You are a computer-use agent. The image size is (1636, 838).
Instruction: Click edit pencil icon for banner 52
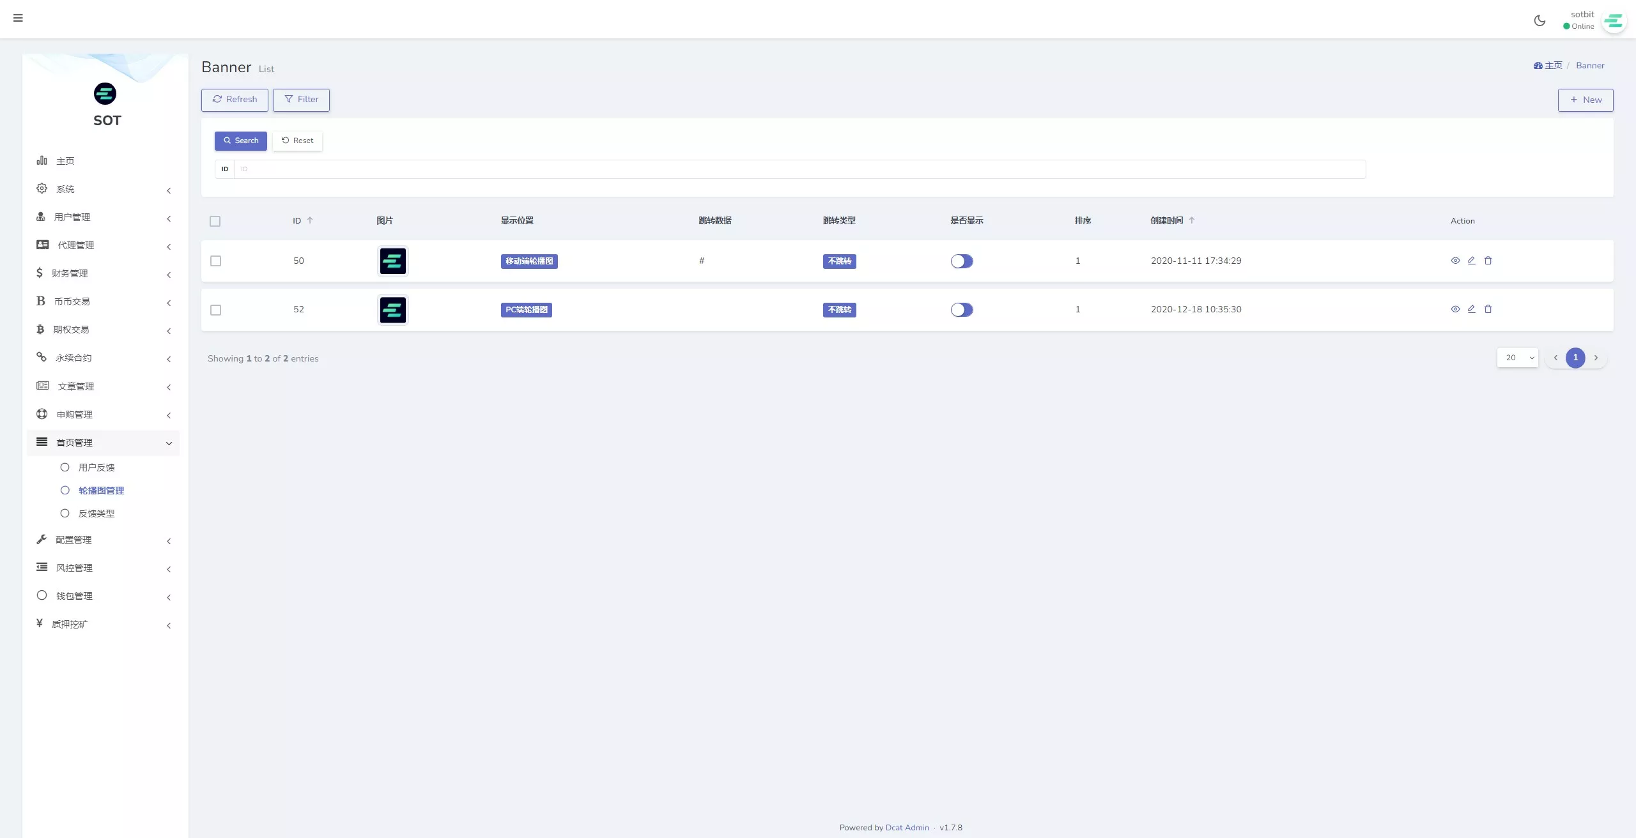click(x=1471, y=309)
